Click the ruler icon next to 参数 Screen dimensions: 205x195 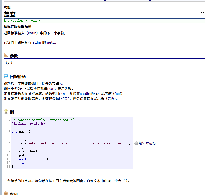point(6,55)
